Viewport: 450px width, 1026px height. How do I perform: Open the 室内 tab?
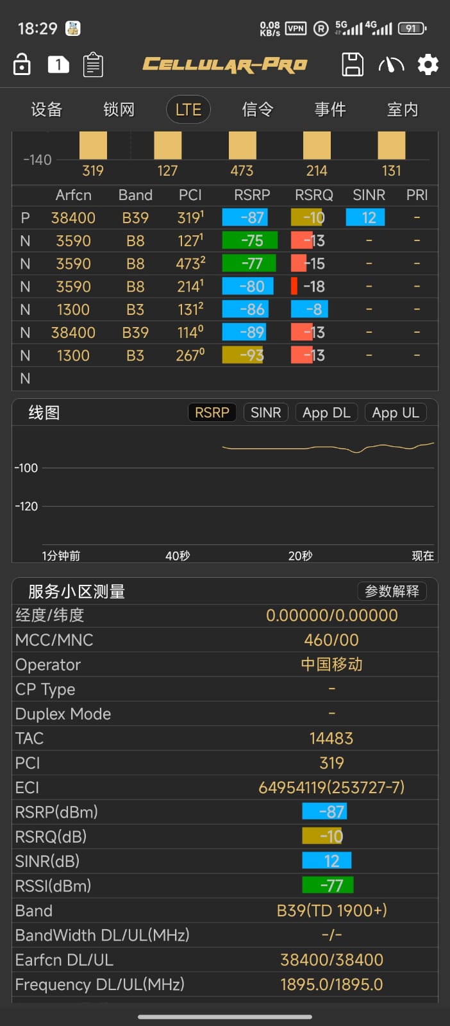pos(403,110)
